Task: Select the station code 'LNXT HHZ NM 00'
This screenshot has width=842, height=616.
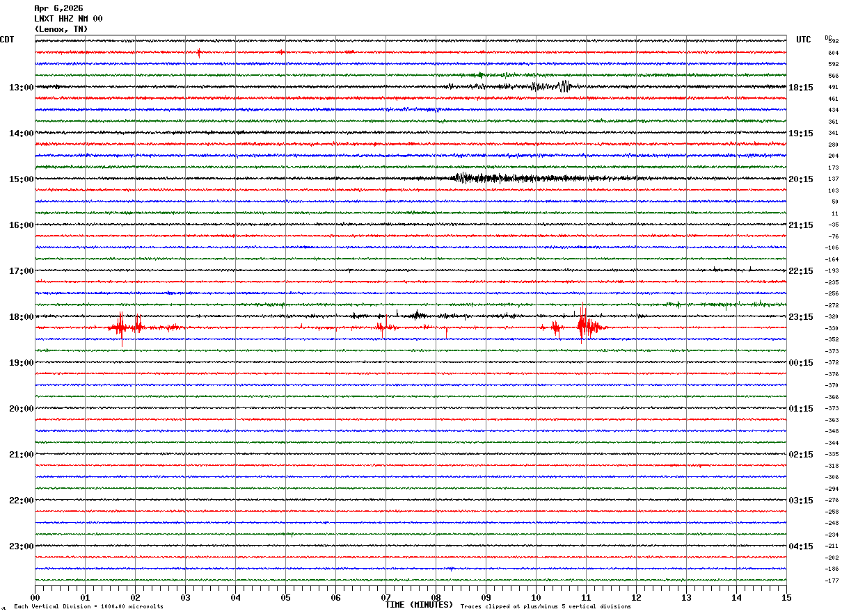Action: tap(68, 19)
